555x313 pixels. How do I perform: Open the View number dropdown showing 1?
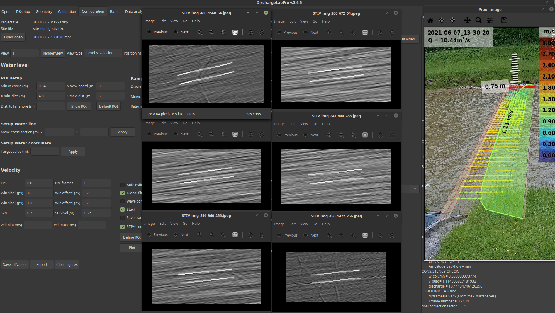[25, 53]
